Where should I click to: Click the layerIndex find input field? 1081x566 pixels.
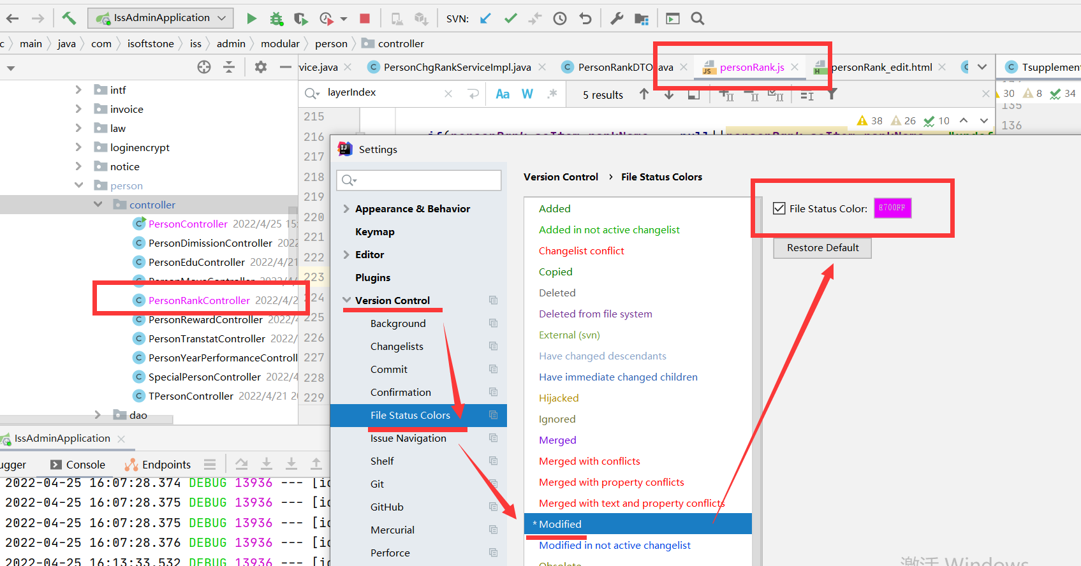click(x=383, y=93)
